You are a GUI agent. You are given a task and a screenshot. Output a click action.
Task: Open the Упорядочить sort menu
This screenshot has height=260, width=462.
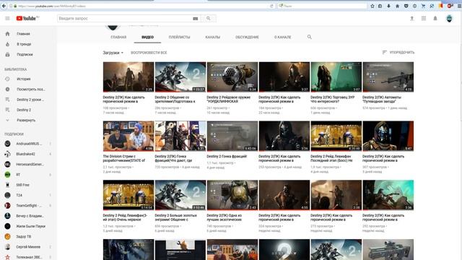click(398, 52)
